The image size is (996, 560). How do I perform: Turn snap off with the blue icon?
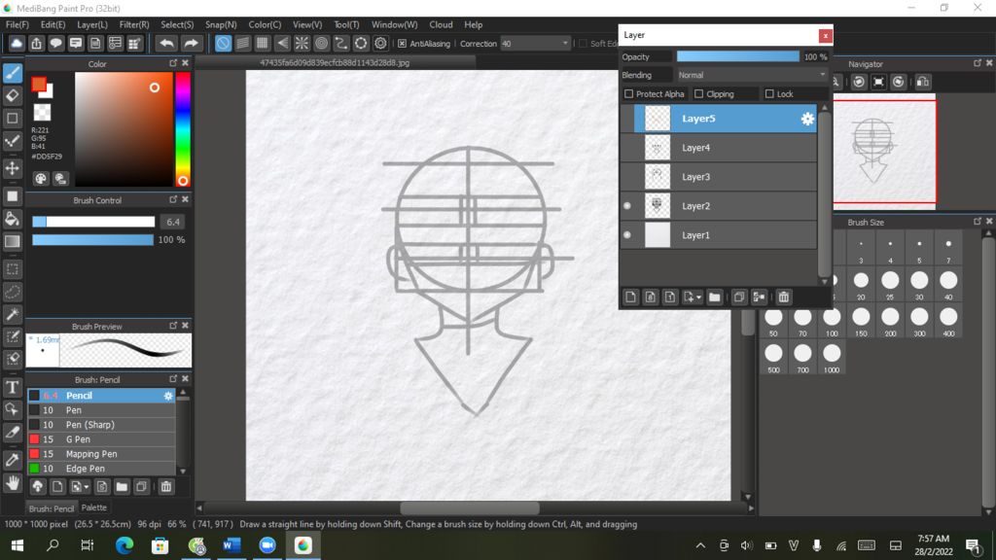coord(223,43)
